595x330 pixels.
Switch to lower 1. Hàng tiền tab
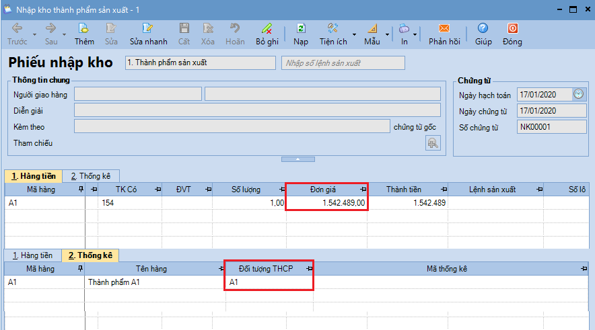[32, 255]
